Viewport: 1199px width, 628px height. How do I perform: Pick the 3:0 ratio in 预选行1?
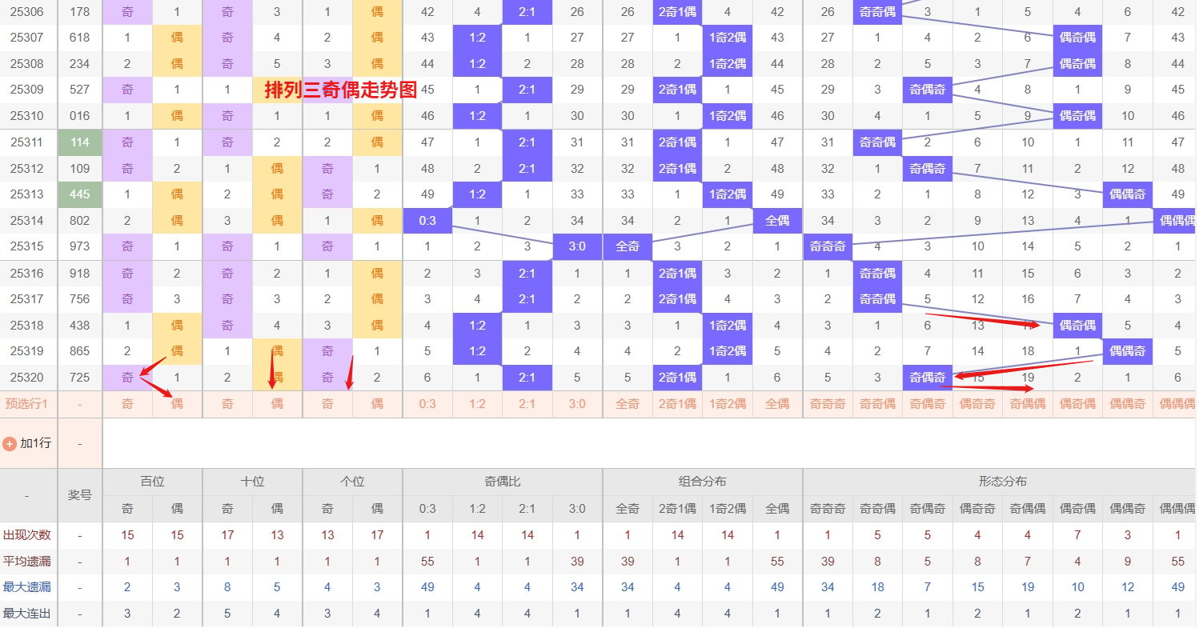click(x=577, y=404)
